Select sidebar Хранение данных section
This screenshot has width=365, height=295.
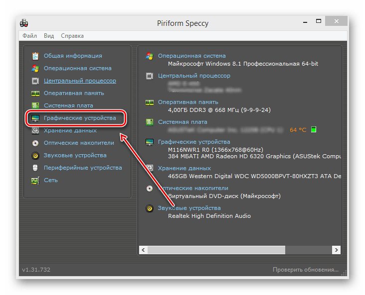[70, 130]
